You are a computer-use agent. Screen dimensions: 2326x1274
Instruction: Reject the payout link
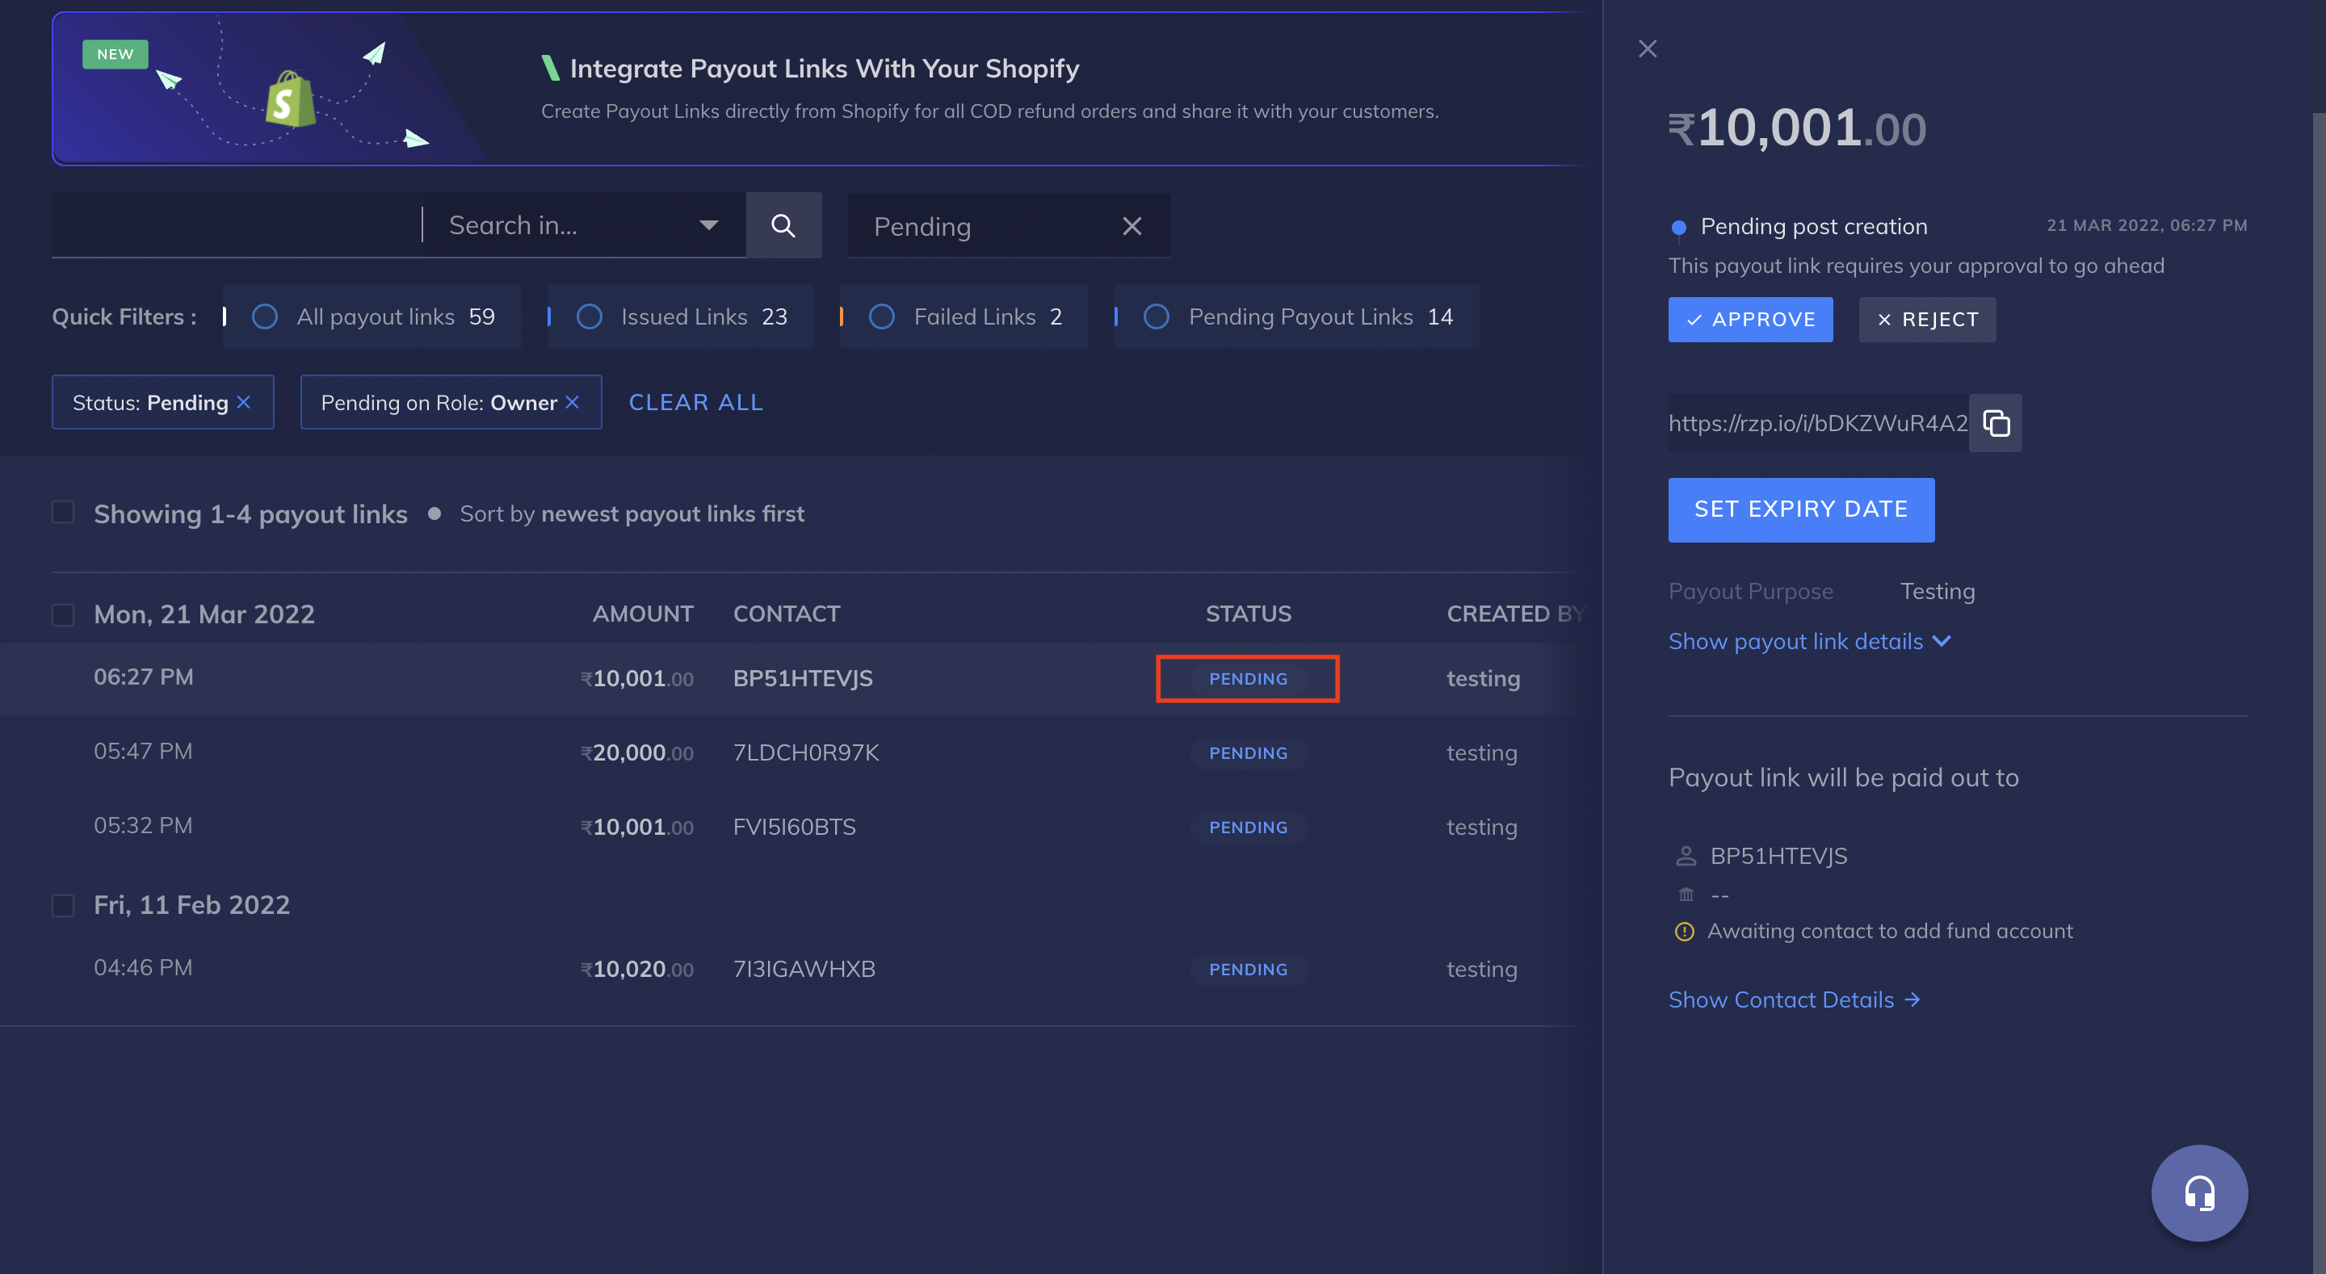(x=1927, y=320)
